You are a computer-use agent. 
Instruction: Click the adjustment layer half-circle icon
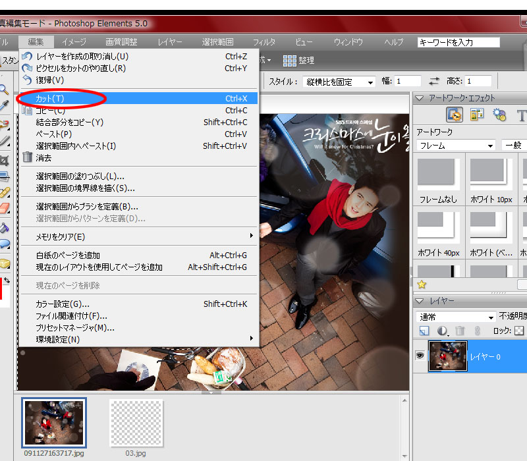[442, 331]
